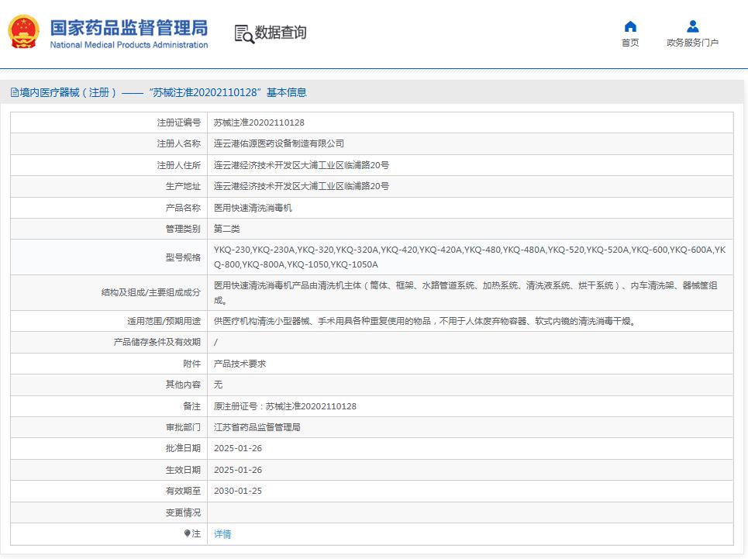
Task: Click expiry date 2030-01-25 cell
Action: (x=237, y=491)
